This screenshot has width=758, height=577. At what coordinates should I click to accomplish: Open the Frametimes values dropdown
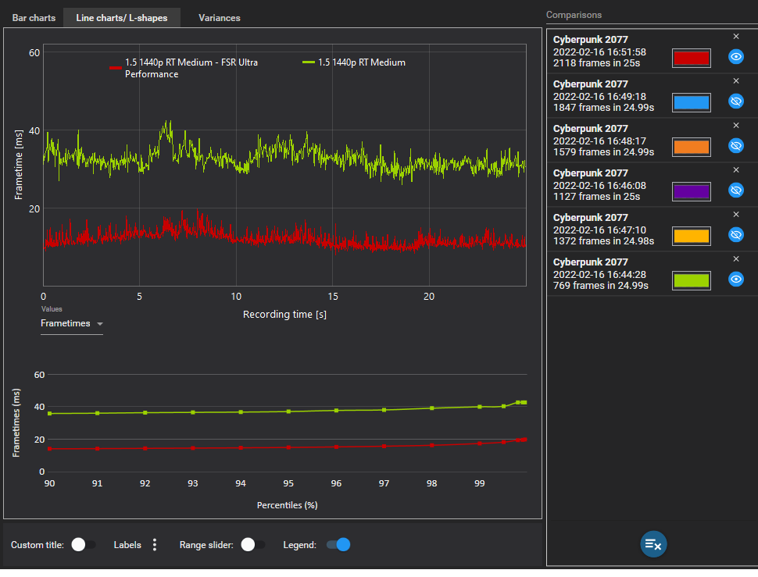pos(72,323)
